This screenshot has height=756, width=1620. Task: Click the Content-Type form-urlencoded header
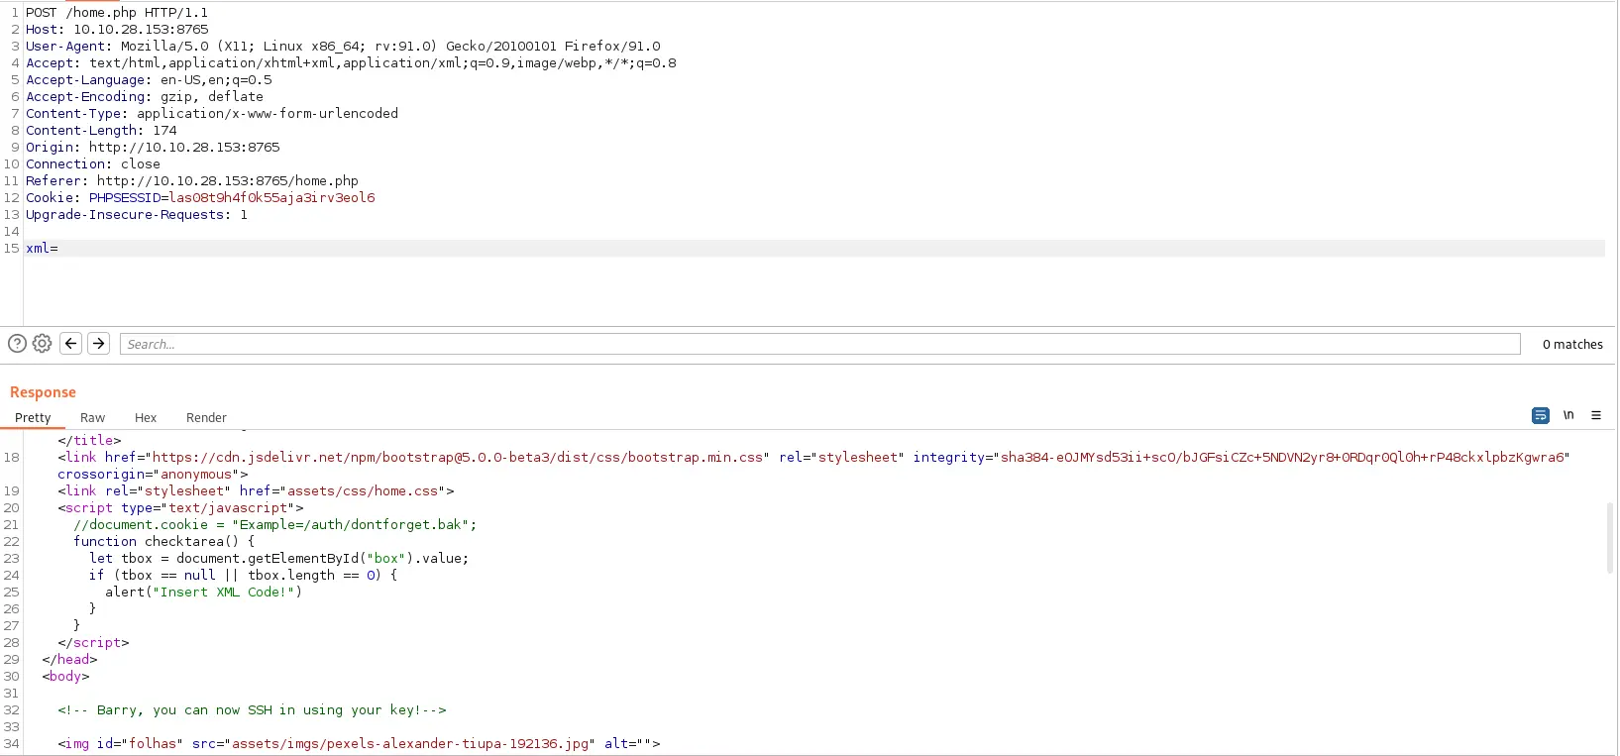(x=212, y=114)
